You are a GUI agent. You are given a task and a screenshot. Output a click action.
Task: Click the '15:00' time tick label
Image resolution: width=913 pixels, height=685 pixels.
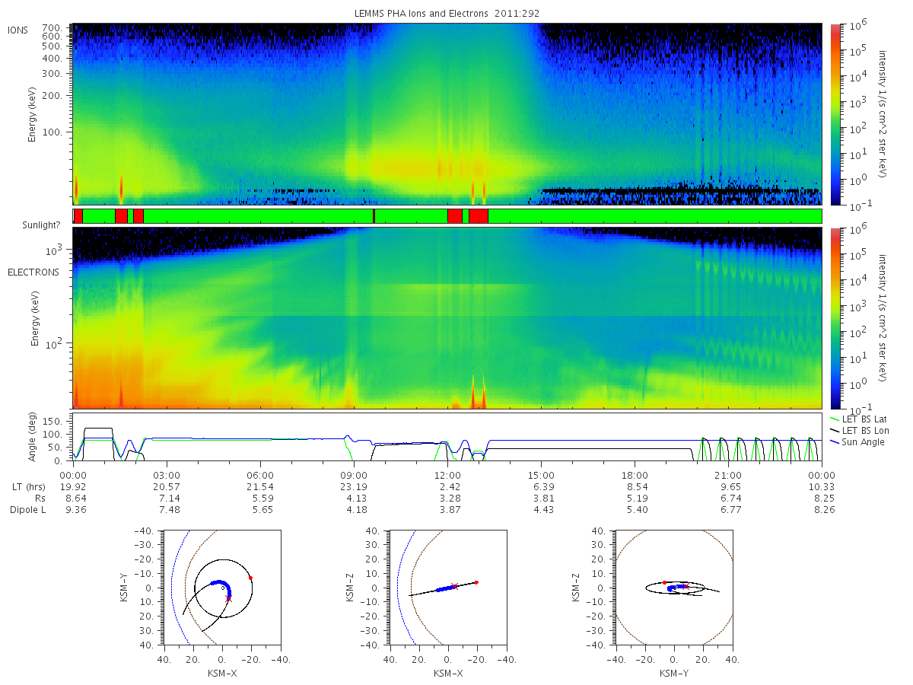541,474
